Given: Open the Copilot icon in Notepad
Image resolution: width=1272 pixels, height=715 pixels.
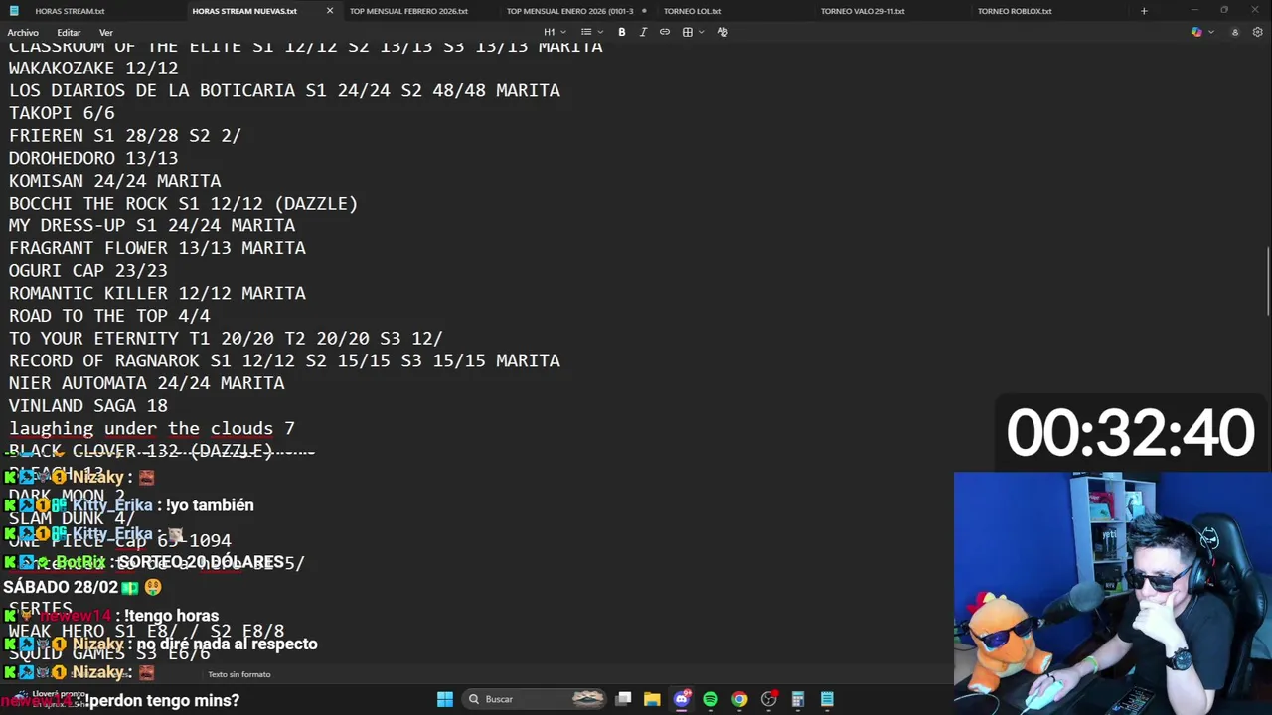Looking at the screenshot, I should 1196,32.
